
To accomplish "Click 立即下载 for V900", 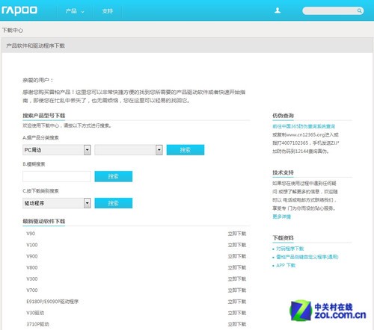I will pos(237,256).
